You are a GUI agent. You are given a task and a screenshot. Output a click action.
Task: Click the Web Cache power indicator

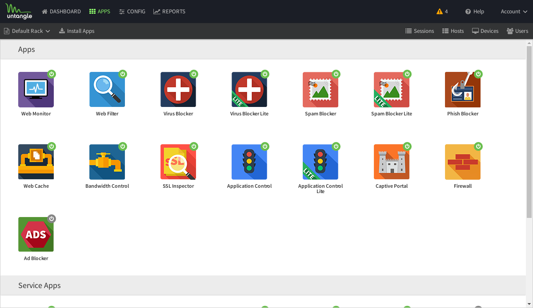click(x=52, y=146)
